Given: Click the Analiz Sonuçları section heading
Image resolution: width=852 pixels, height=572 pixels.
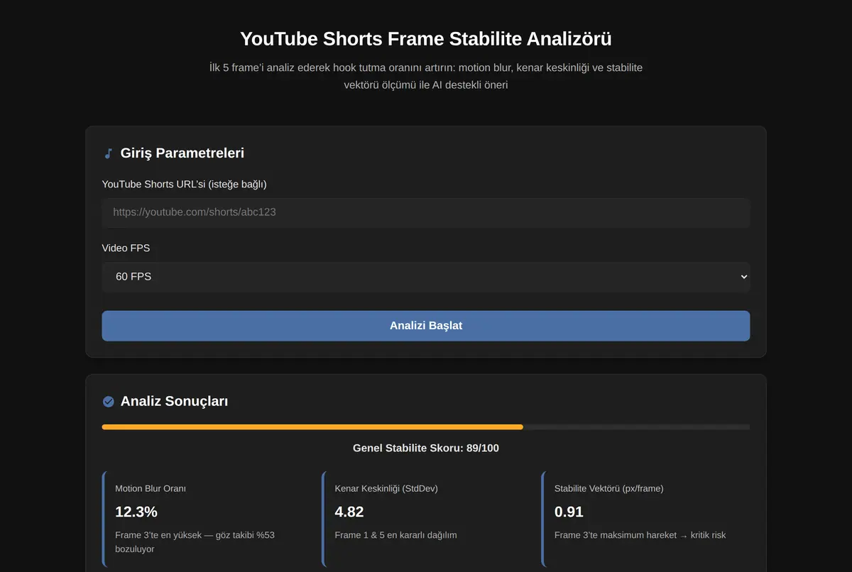Looking at the screenshot, I should [x=174, y=401].
